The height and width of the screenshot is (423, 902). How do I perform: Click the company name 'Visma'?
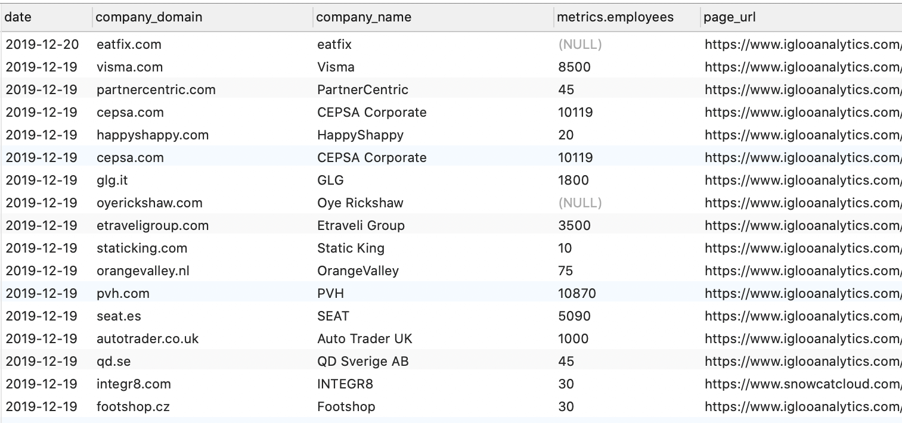coord(336,67)
